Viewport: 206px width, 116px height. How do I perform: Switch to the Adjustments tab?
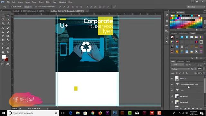[x=183, y=33]
